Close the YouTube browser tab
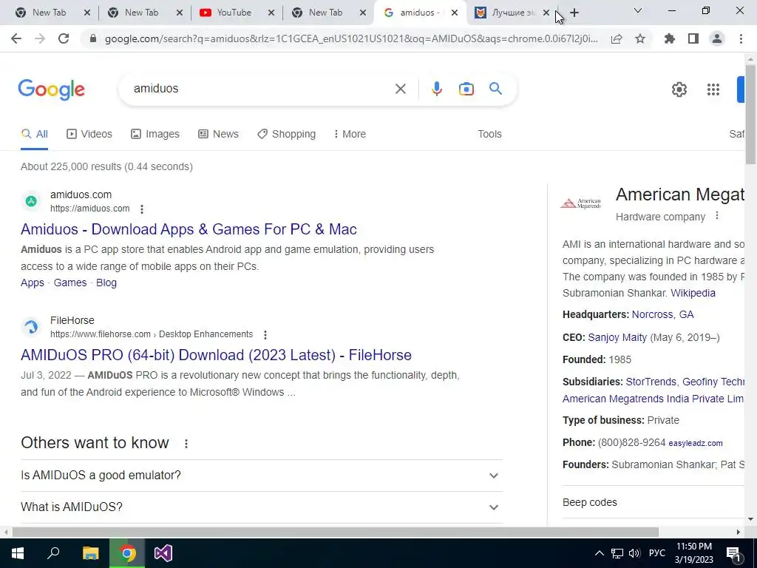Viewport: 757px width, 568px height. coord(271,13)
